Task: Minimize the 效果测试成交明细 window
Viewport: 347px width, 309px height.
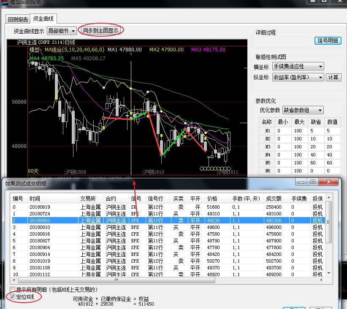Action: (x=302, y=182)
